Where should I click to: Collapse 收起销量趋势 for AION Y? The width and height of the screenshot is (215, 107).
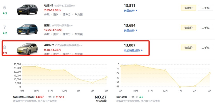pos(133,50)
